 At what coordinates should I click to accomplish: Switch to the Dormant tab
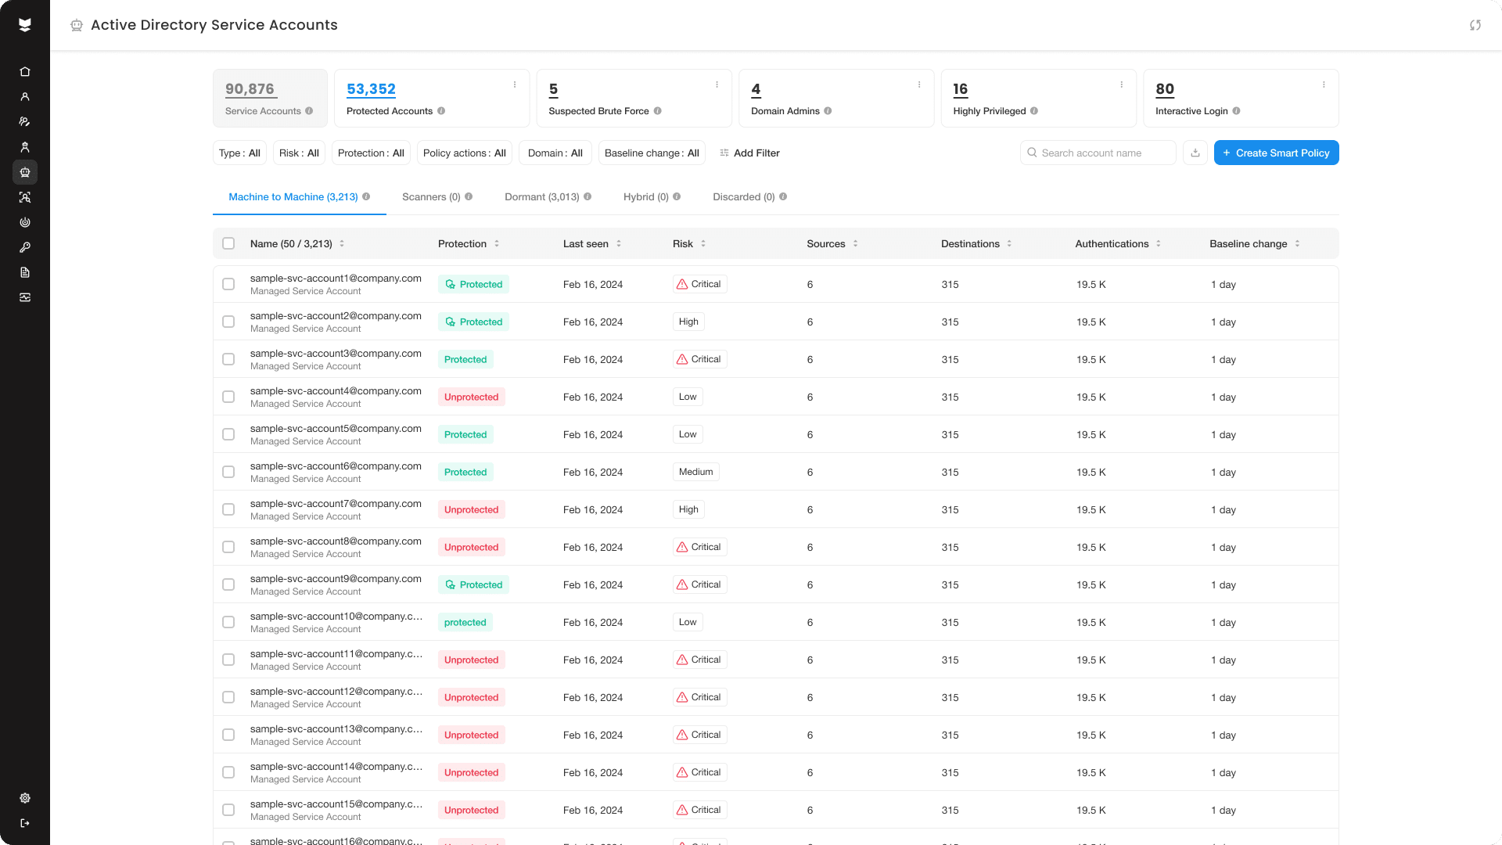(542, 197)
